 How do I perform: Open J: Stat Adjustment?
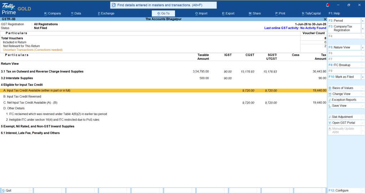344,117
